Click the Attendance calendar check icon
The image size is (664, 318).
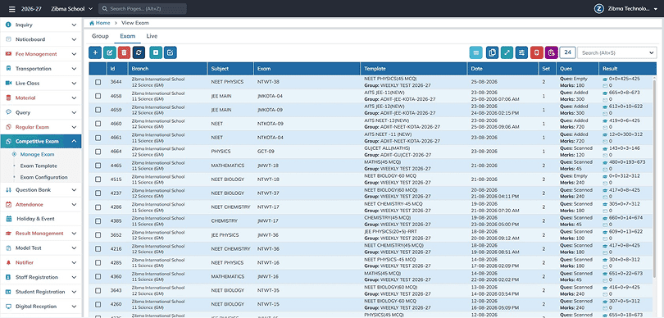8,205
